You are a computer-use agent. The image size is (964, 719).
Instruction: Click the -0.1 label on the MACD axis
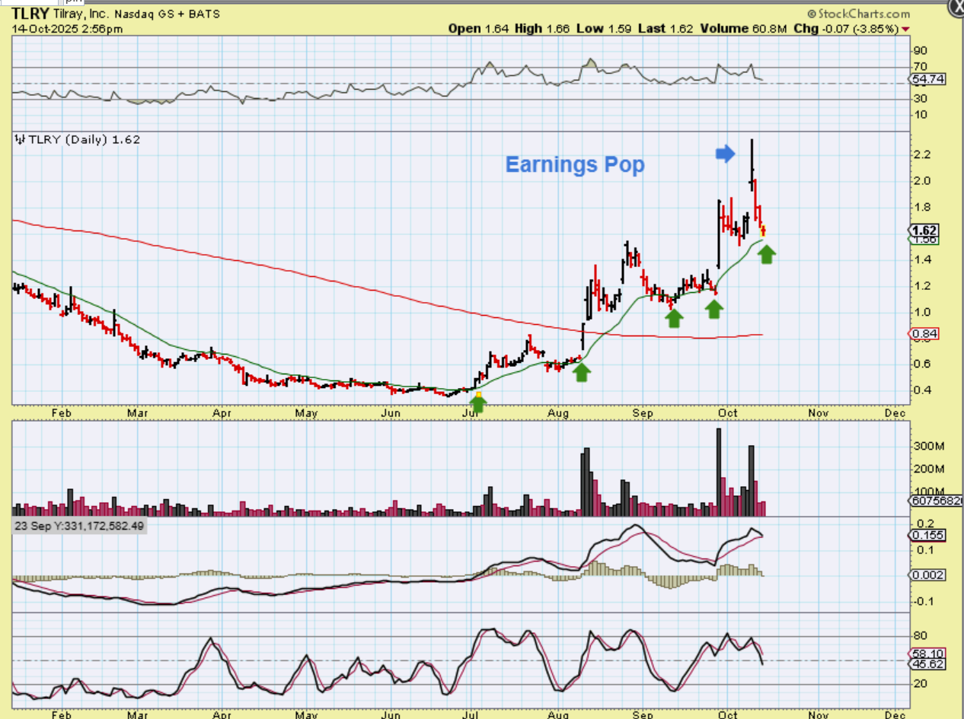click(922, 601)
